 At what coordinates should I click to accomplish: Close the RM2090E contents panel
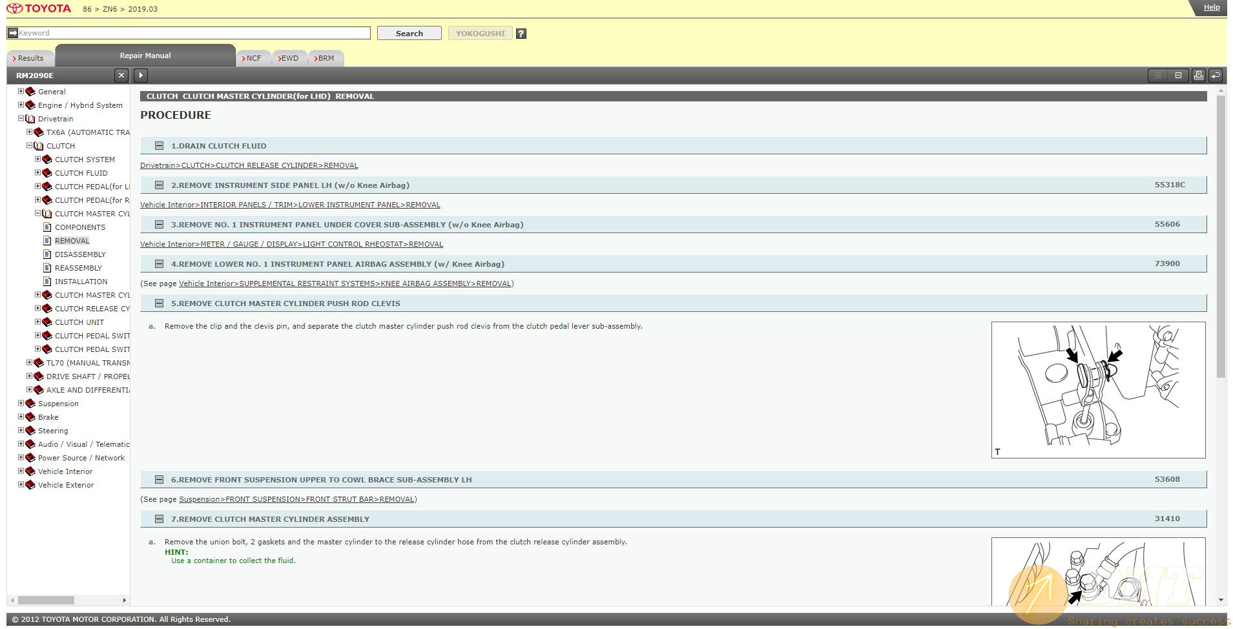tap(121, 76)
